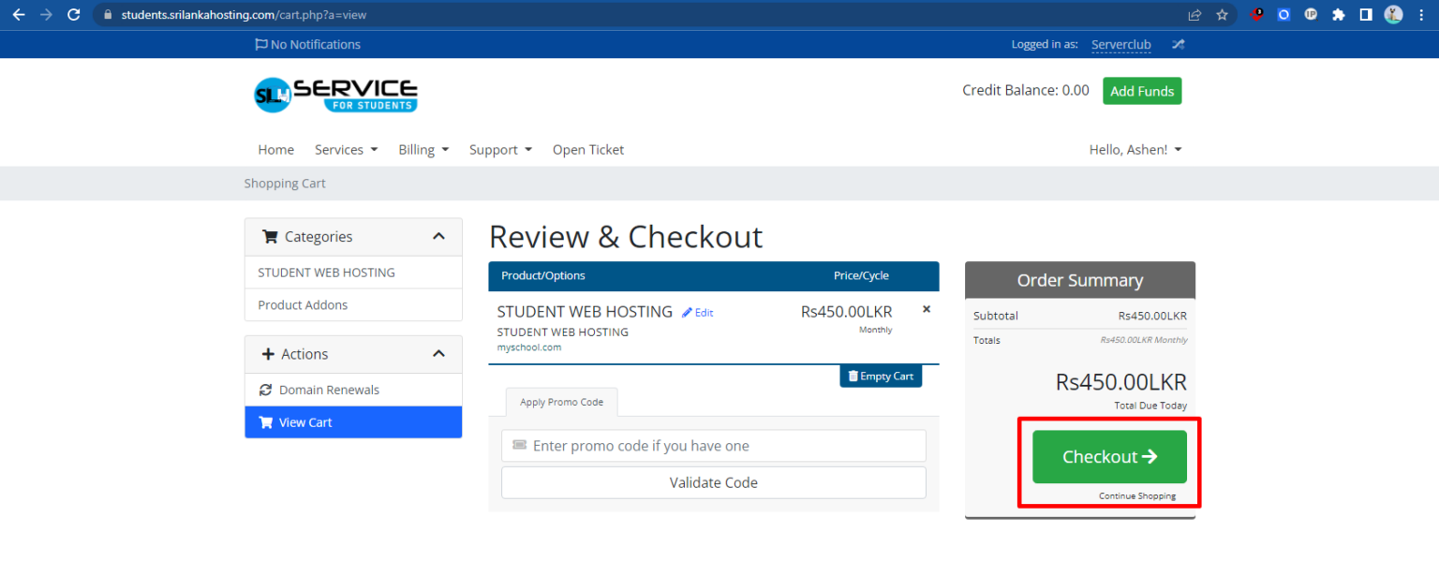
Task: Click the SLH Service for Students logo
Action: (335, 94)
